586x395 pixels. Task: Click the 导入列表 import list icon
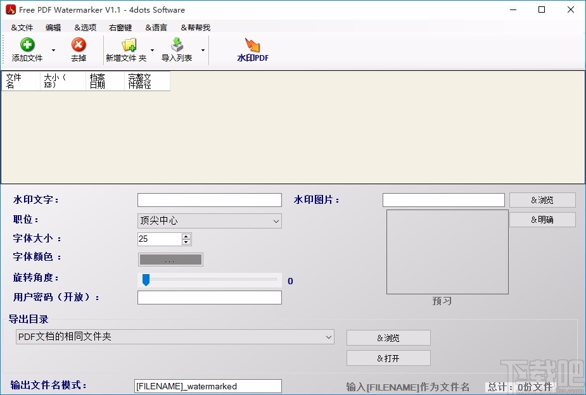tap(177, 45)
